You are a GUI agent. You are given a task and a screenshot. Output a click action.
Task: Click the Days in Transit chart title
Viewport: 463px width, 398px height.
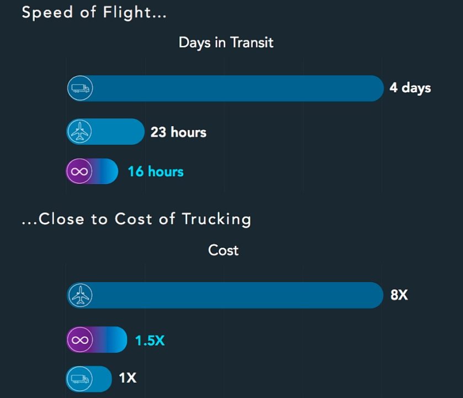click(226, 43)
